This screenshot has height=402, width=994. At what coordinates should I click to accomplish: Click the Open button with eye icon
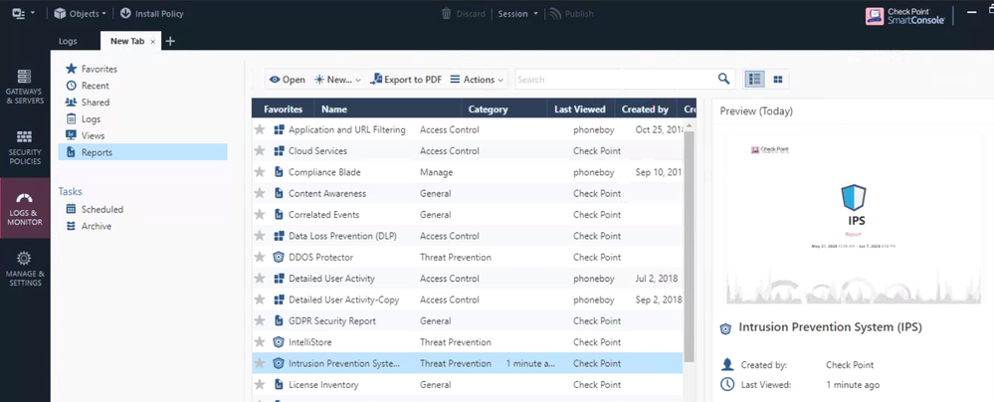(x=288, y=80)
